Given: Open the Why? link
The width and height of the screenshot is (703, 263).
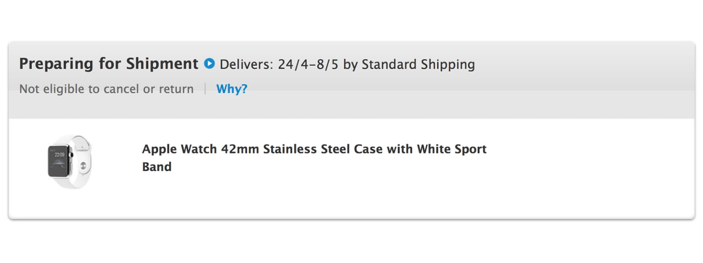Looking at the screenshot, I should click(x=232, y=89).
